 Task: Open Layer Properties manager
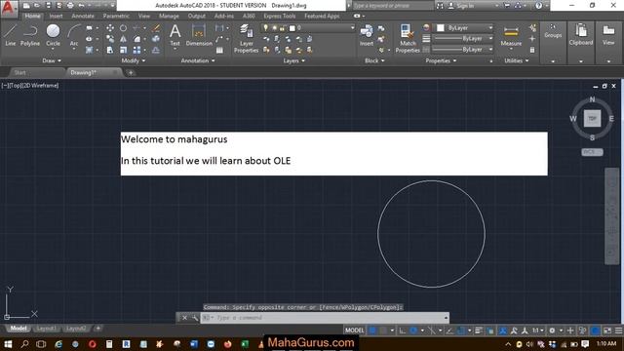pyautogui.click(x=246, y=38)
